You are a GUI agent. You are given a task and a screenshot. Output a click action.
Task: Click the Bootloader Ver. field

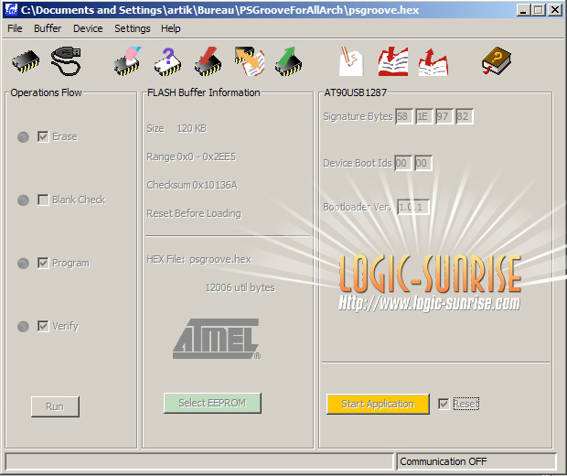(413, 207)
